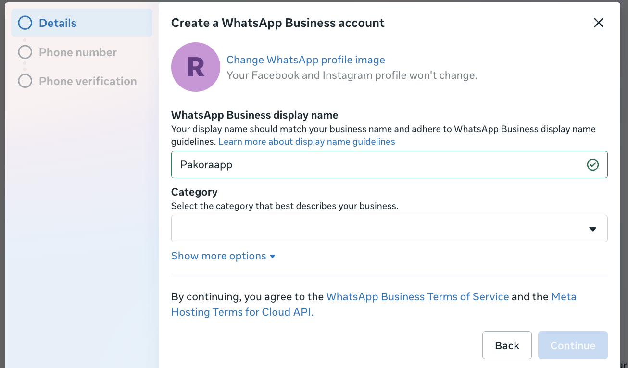Click 'Select the category that best describes' text

pyautogui.click(x=285, y=206)
